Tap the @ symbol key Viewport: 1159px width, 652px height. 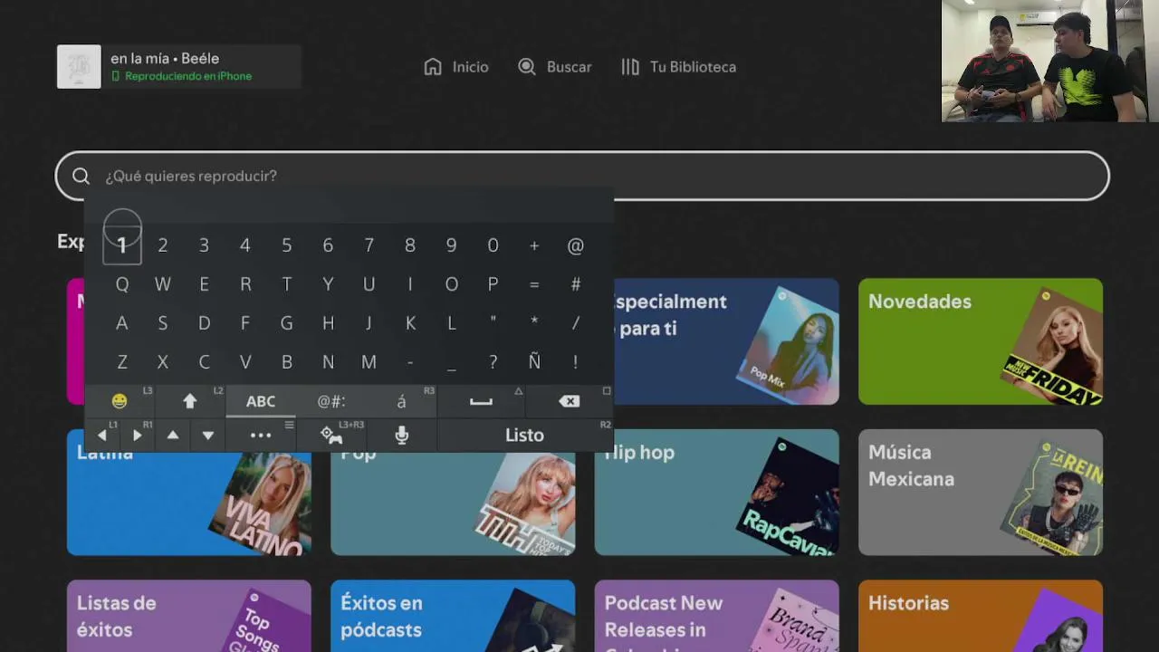pyautogui.click(x=576, y=245)
